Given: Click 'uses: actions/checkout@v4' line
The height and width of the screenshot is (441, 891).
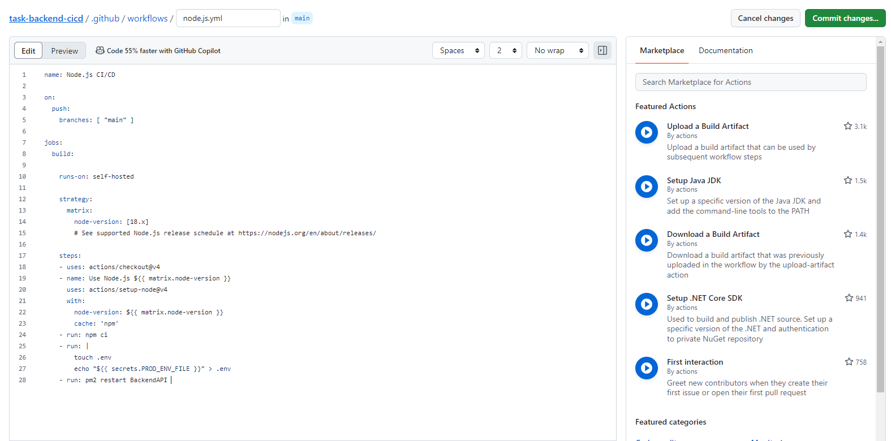Looking at the screenshot, I should (110, 267).
